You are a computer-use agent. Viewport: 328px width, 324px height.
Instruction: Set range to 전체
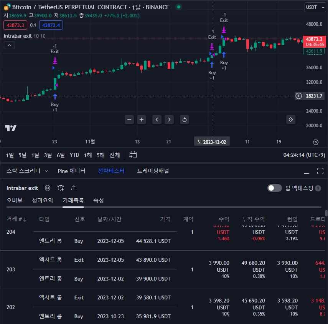click(115, 155)
